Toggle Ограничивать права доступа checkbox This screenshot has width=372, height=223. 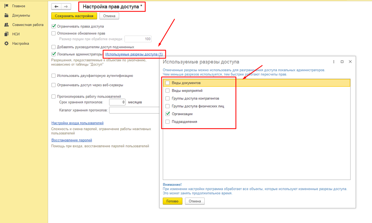coord(54,26)
